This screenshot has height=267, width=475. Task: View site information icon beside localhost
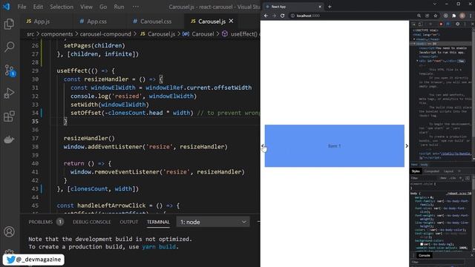pos(292,16)
